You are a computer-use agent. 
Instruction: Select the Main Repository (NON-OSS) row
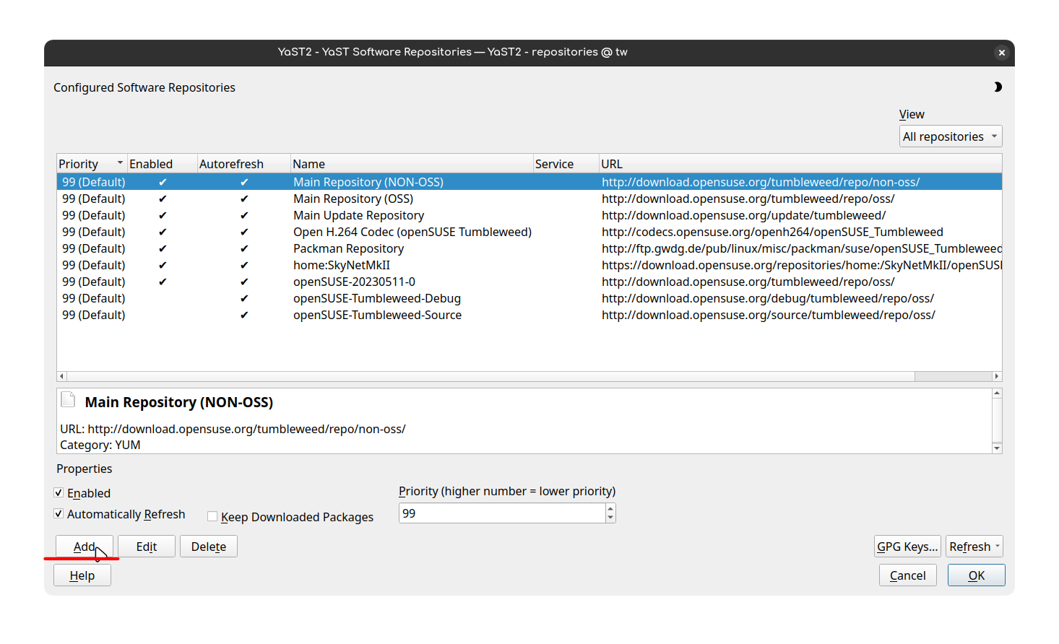pyautogui.click(x=529, y=182)
